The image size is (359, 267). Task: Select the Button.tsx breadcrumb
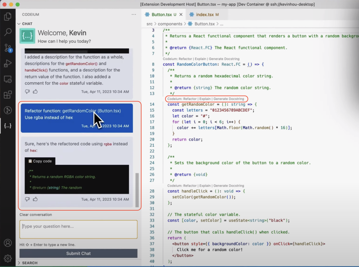[201, 24]
